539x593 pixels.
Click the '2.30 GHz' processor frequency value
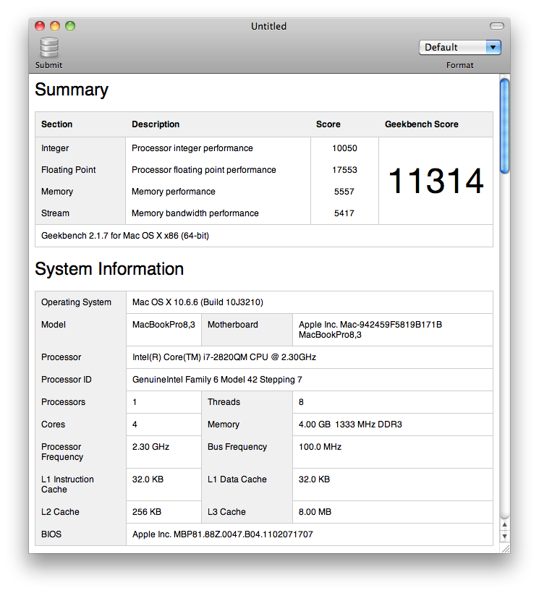pyautogui.click(x=150, y=447)
